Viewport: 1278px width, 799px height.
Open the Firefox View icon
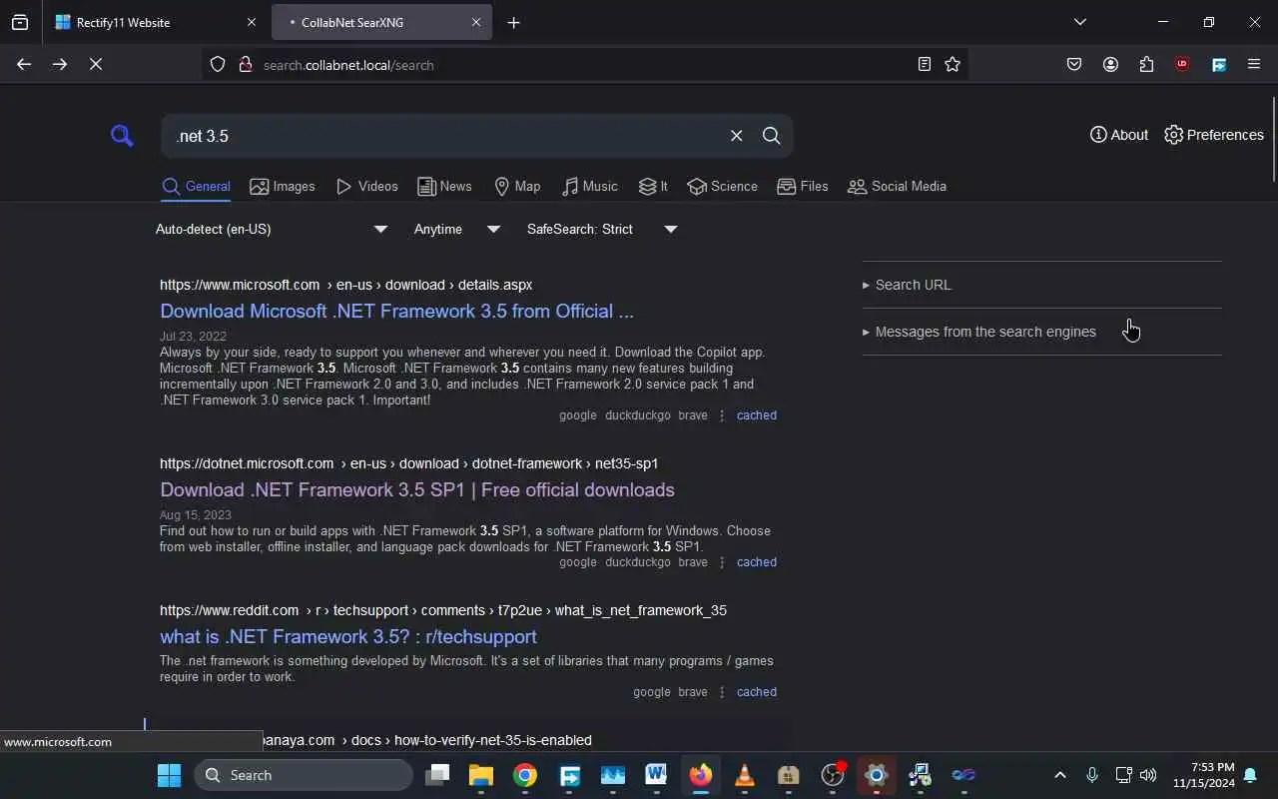[x=20, y=22]
